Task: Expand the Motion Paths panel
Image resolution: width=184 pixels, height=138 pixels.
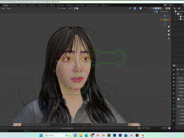Action: (181, 85)
